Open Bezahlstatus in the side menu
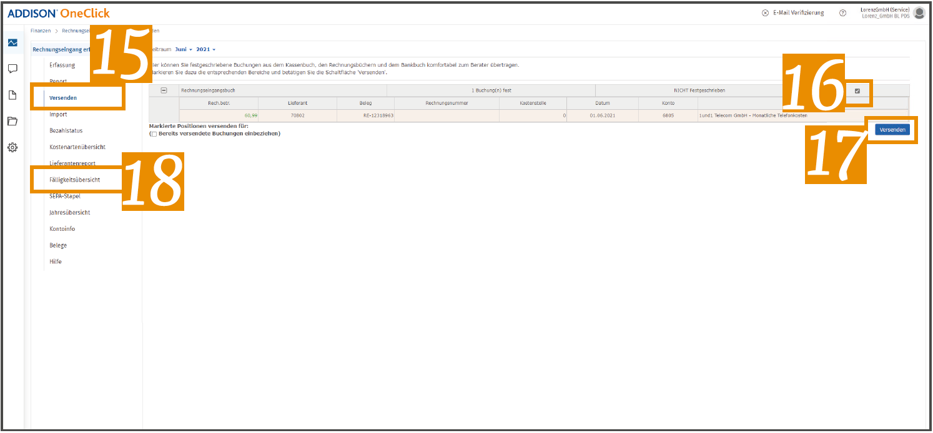Screen dimensions: 933x433 (x=66, y=130)
